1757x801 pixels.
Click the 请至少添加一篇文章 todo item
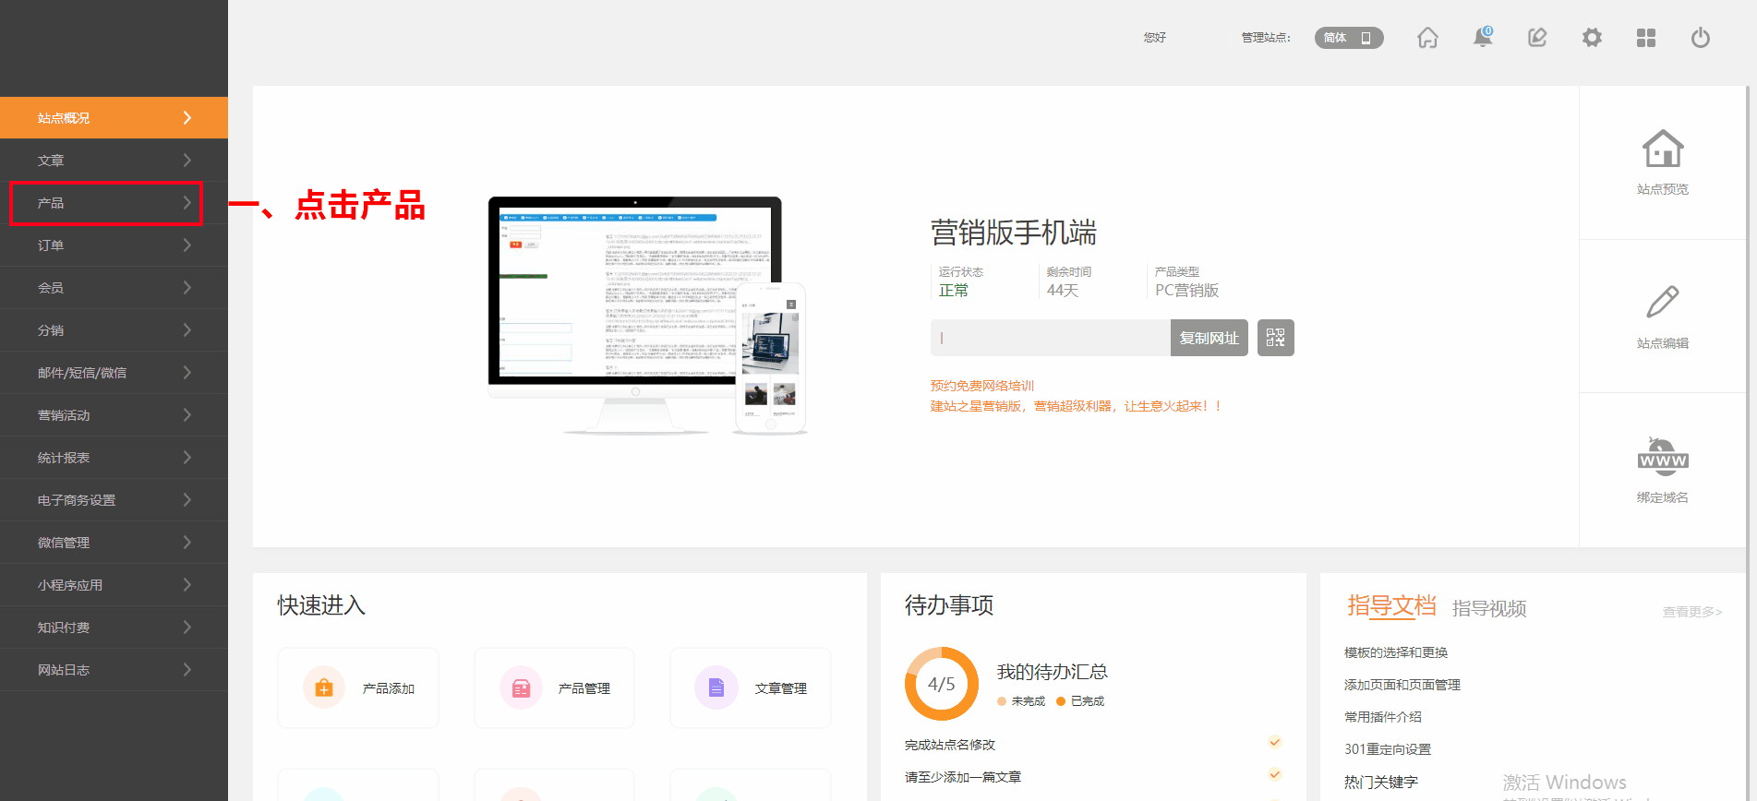click(963, 777)
